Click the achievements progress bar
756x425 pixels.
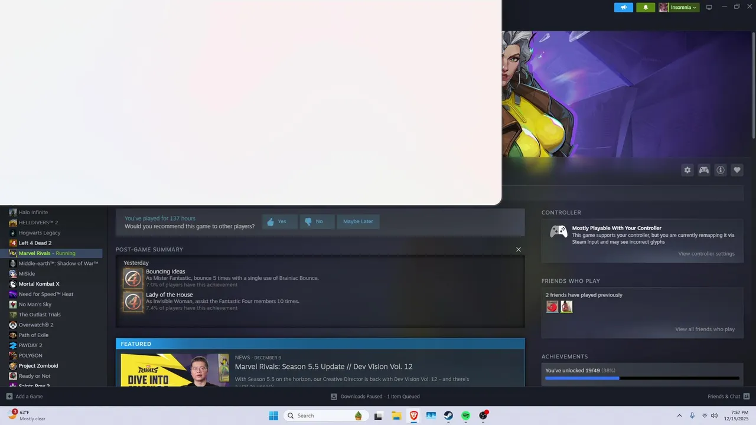642,378
